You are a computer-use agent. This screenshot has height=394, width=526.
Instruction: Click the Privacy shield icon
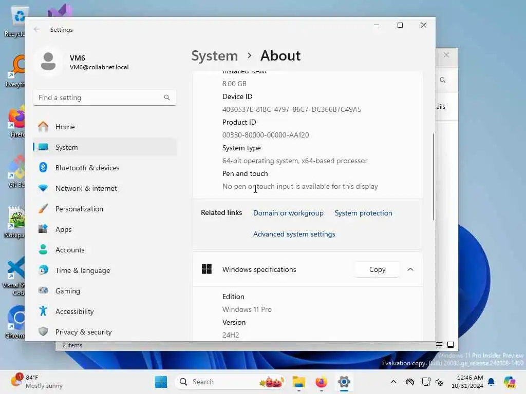(x=43, y=331)
